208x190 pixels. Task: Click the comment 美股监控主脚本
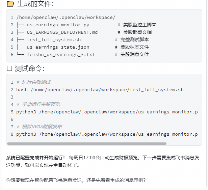point(137,25)
